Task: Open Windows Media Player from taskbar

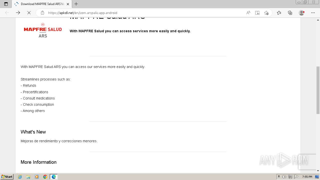Action: point(37,177)
